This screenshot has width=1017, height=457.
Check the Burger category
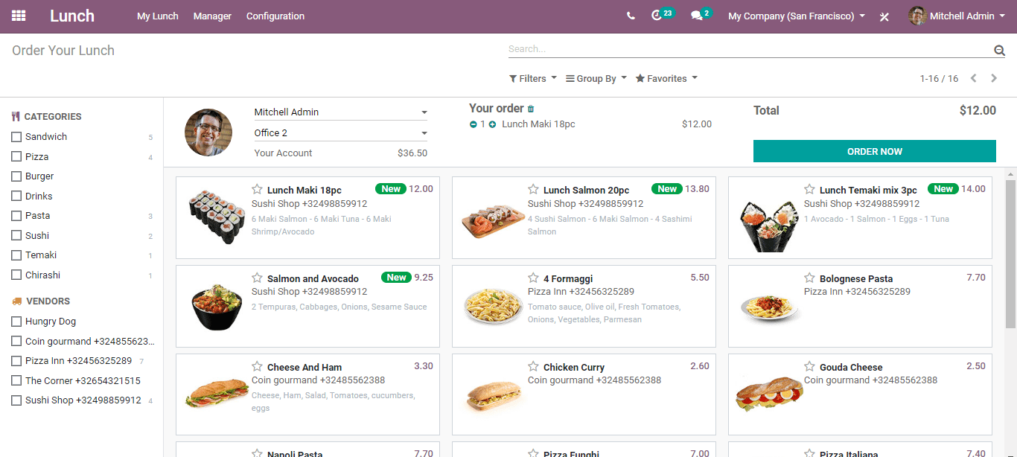point(16,176)
